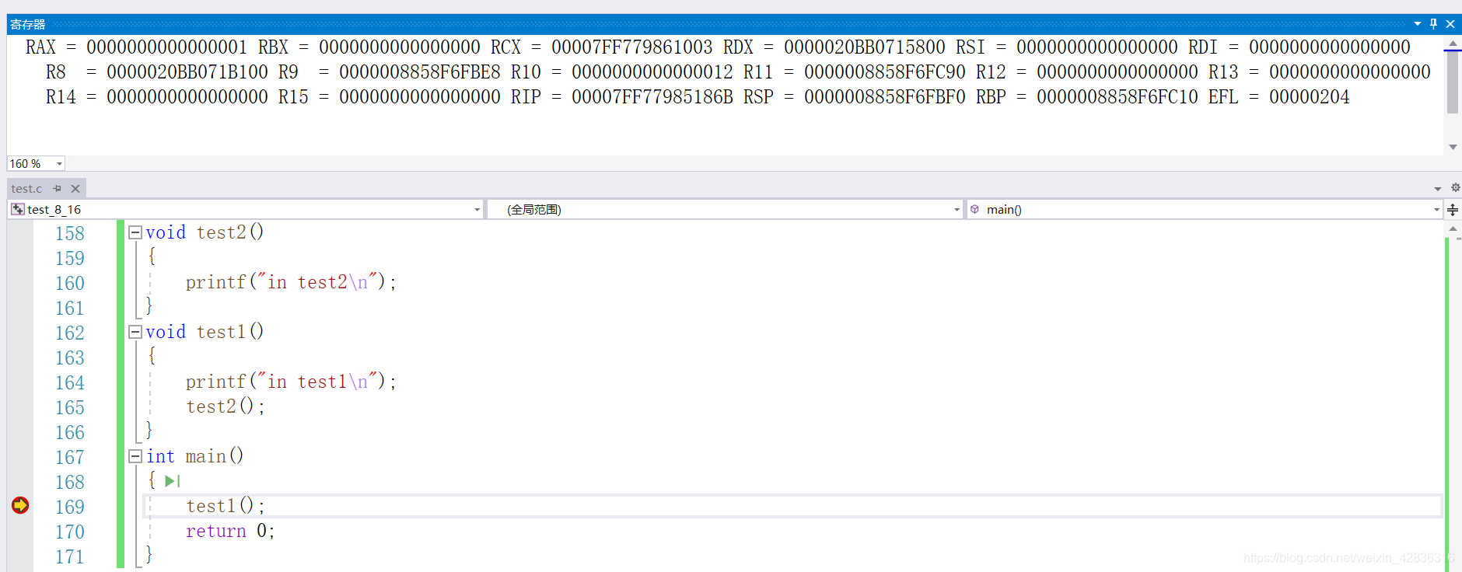Click the run-to-click green arrow on line 168
The width and height of the screenshot is (1462, 572).
tap(173, 481)
